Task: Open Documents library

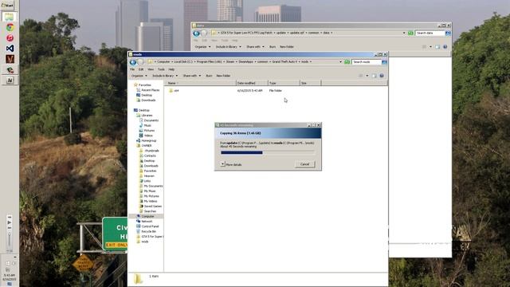Action: [x=149, y=120]
